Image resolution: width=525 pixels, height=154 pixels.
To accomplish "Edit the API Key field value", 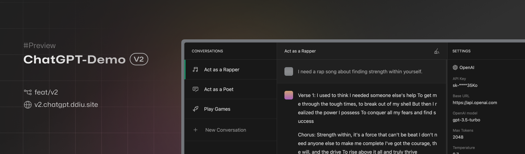I will (x=465, y=85).
